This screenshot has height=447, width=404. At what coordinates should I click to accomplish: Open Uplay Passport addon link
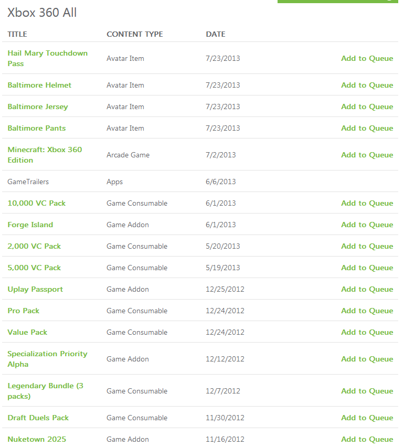35,290
